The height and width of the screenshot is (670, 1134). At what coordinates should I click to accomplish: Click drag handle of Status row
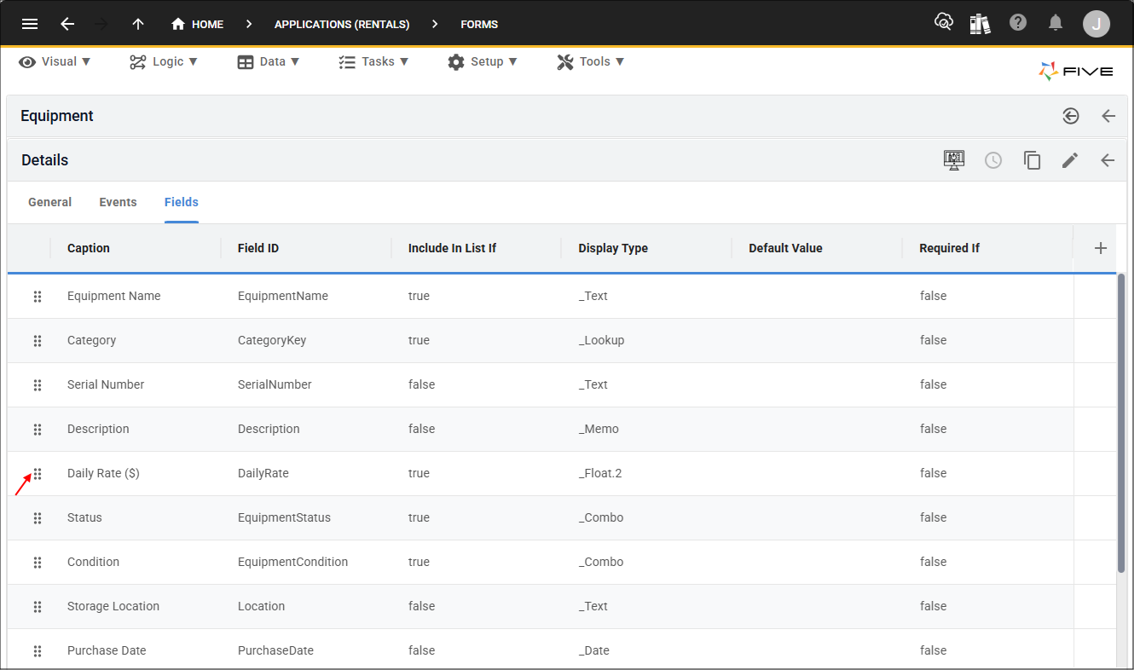click(38, 517)
